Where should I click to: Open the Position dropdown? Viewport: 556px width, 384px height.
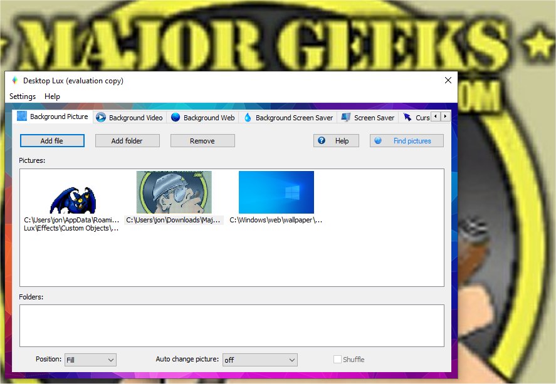pyautogui.click(x=90, y=360)
